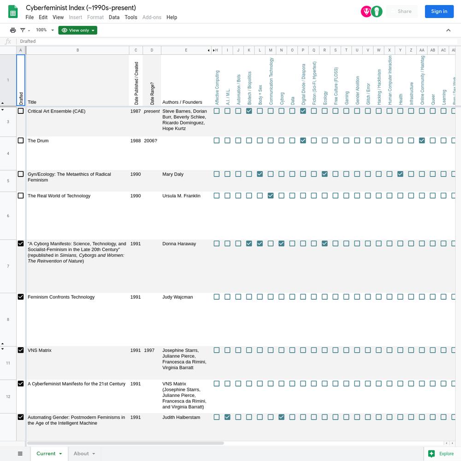Click the View only eye icon

click(x=65, y=30)
